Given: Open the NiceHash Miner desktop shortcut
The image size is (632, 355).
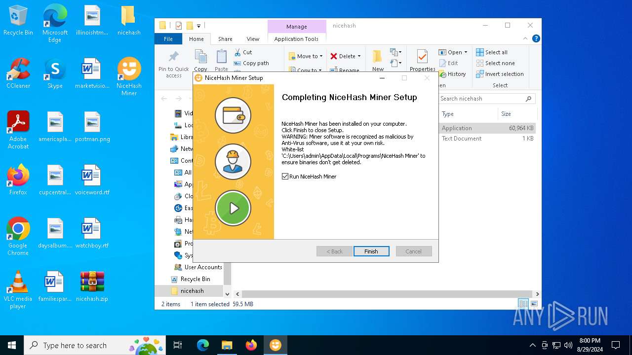Looking at the screenshot, I should pos(129,76).
